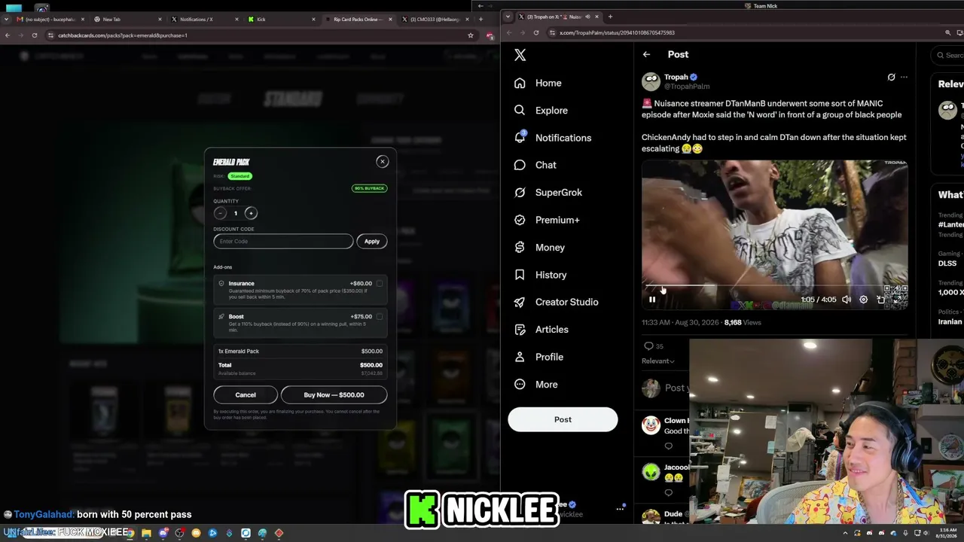Open the tab search dropdown in right browser

(x=508, y=17)
